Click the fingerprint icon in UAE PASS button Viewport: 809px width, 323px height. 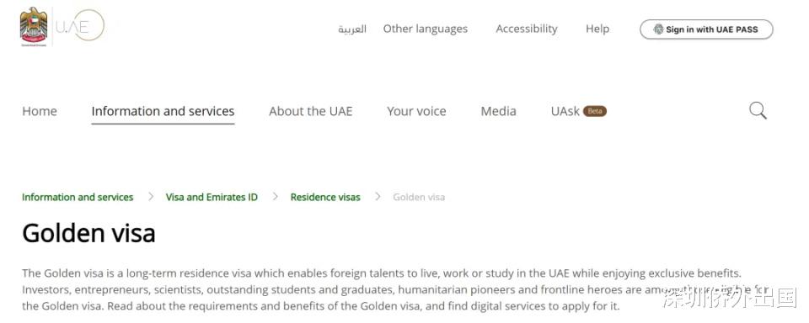[x=658, y=29]
